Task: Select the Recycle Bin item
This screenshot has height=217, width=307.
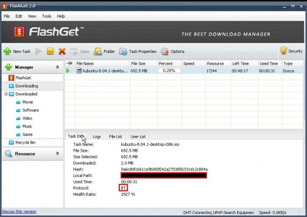Action: pyautogui.click(x=25, y=142)
